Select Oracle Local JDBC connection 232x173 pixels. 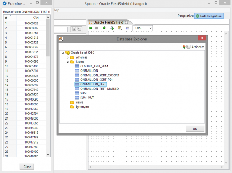tap(83, 53)
